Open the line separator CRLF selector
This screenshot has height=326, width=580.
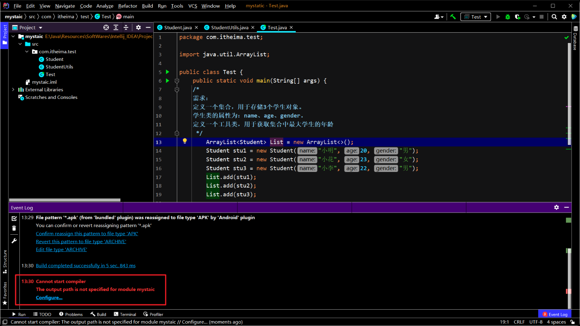tap(519, 322)
